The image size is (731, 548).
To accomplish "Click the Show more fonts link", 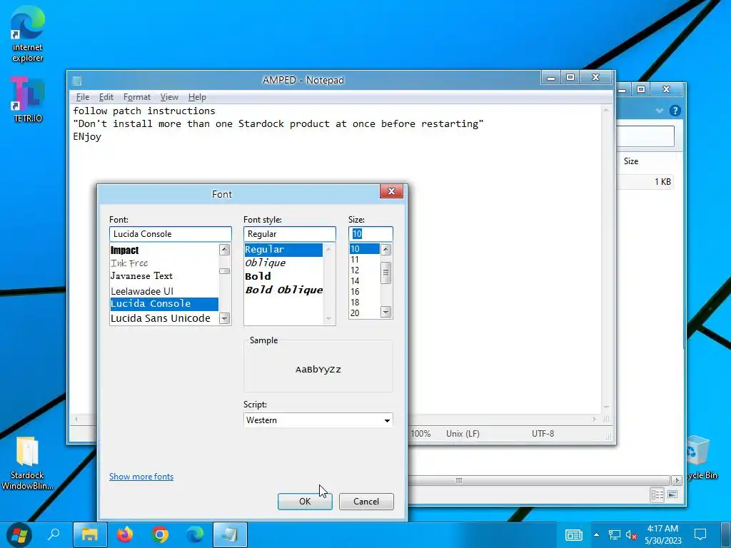I will pyautogui.click(x=141, y=476).
